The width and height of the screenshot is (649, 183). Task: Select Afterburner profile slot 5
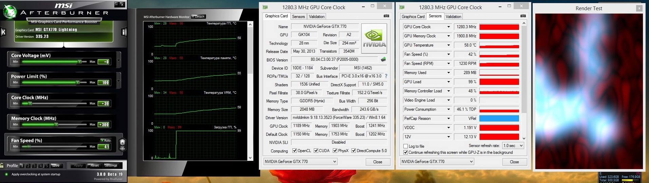[x=47, y=166]
